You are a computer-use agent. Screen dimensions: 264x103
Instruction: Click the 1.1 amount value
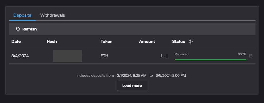(164, 56)
